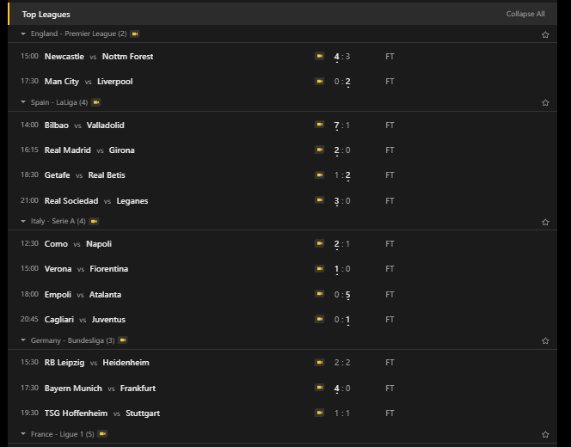
Task: Click video icon for Cagliari vs Juventus
Action: pos(319,320)
